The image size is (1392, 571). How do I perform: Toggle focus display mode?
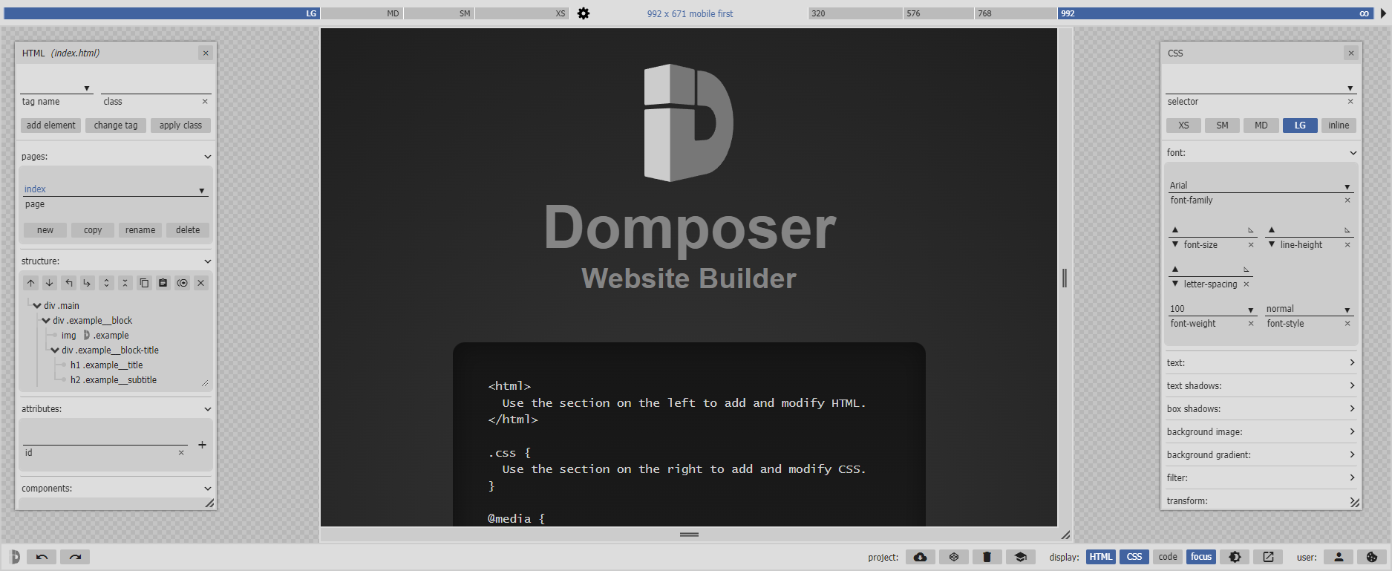pyautogui.click(x=1201, y=557)
